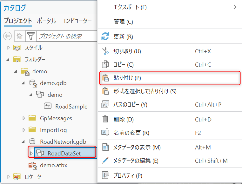Click the pencil icon for メタデータの編集

tap(105, 161)
